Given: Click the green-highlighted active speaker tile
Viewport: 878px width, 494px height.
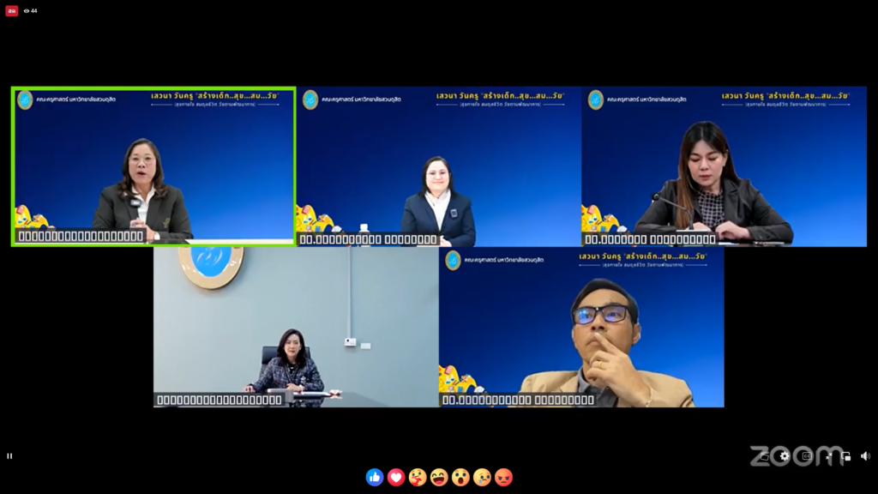Looking at the screenshot, I should click(x=153, y=166).
